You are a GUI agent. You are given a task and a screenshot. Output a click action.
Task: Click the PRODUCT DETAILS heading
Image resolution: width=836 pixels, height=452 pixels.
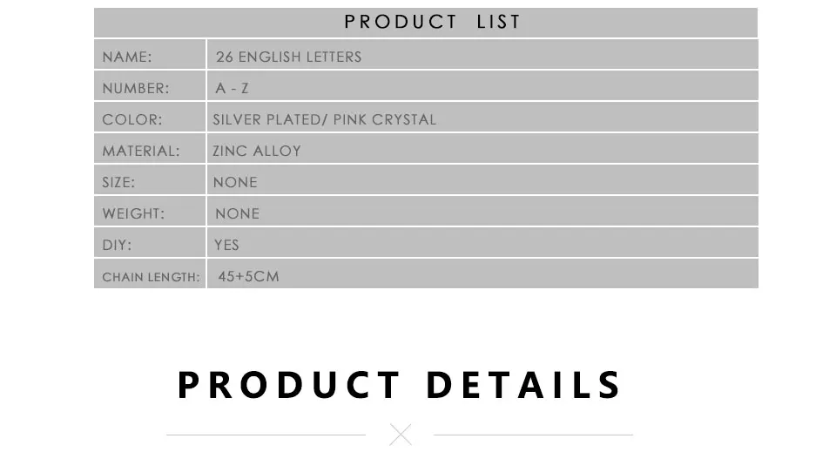point(400,384)
